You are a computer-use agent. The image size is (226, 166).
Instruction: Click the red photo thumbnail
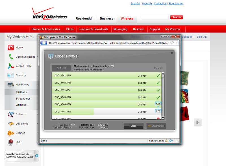185,114
